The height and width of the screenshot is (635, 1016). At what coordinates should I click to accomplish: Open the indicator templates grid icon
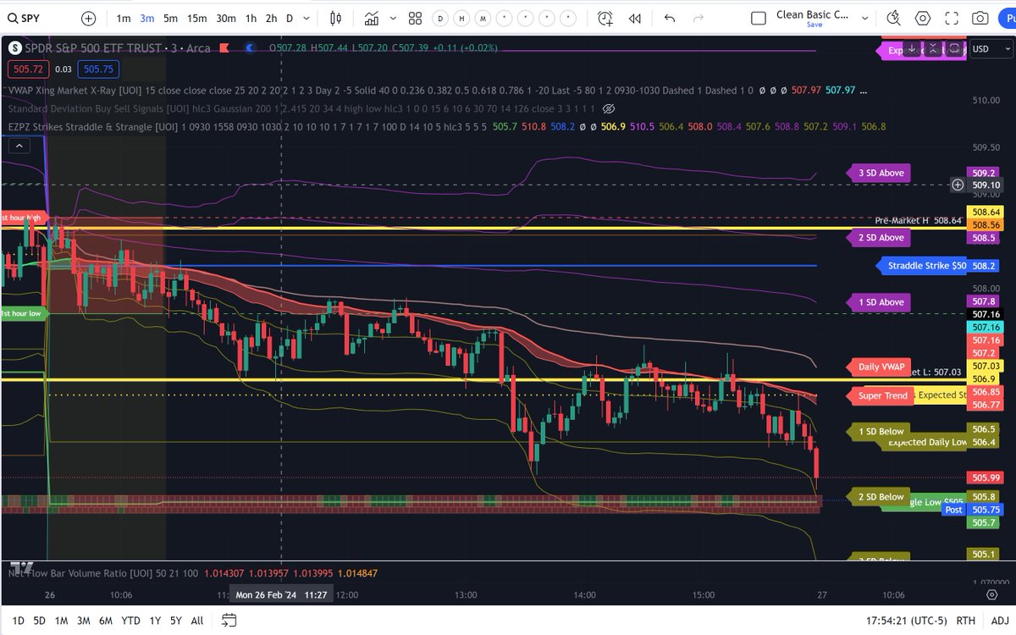click(x=415, y=18)
